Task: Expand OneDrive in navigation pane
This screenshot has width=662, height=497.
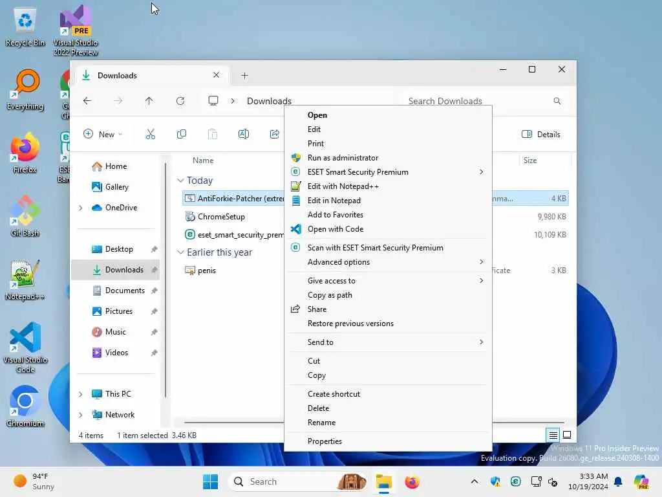Action: coord(80,208)
